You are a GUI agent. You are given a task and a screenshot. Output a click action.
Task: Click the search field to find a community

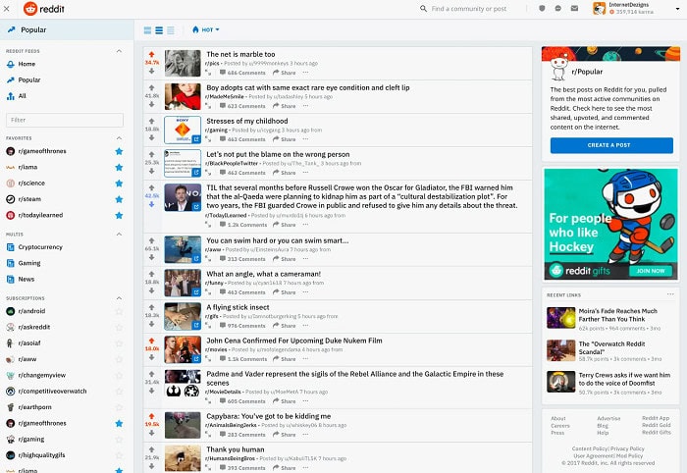click(469, 8)
